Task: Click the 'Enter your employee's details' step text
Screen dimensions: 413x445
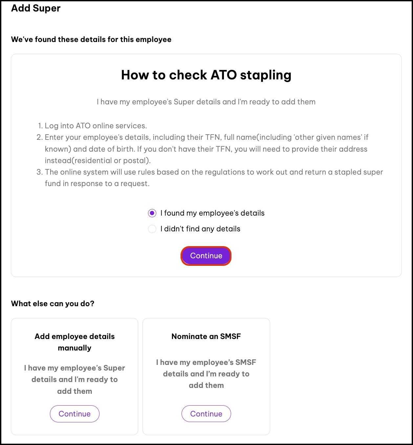Action: point(206,138)
